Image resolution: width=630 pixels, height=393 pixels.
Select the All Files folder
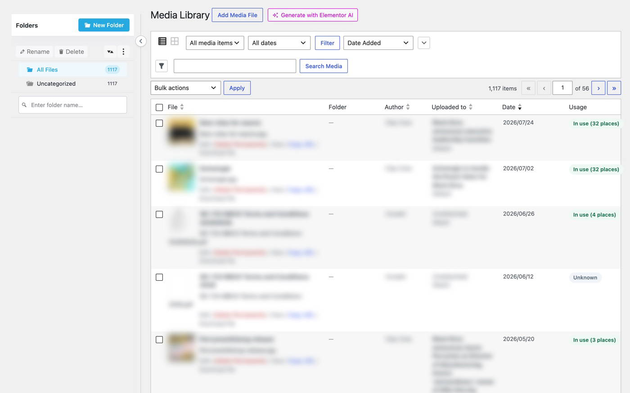(72, 70)
